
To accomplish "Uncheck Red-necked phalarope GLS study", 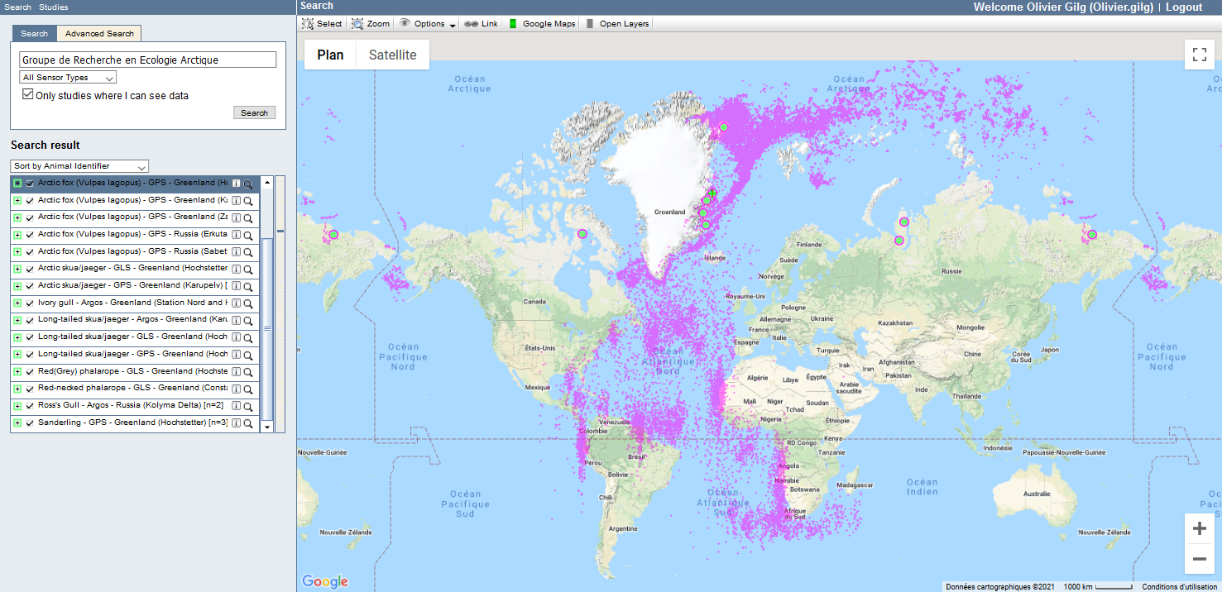I will coord(30,389).
